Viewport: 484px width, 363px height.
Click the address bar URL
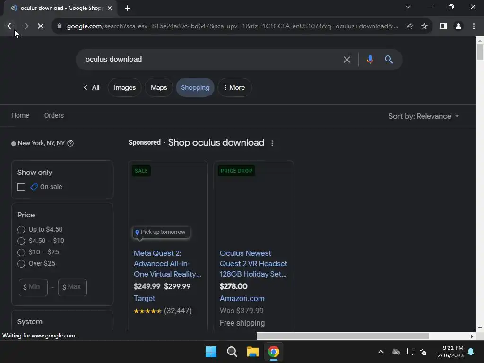click(x=233, y=26)
